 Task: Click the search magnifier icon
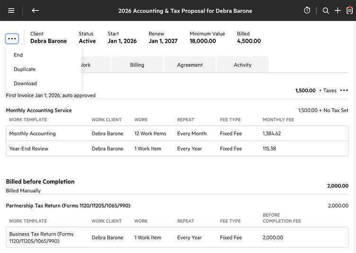[326, 10]
